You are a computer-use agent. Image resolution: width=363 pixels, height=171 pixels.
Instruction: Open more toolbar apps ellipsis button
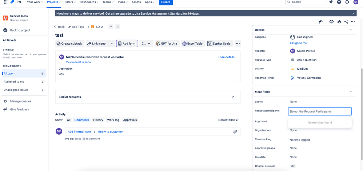coord(238,44)
